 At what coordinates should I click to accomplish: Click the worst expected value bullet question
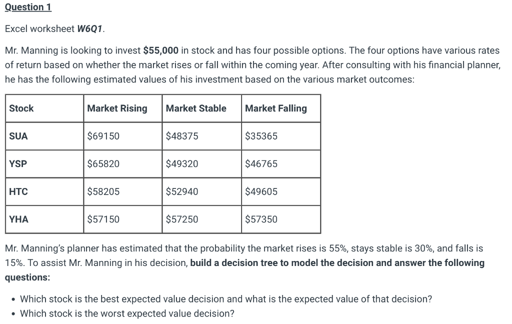point(127,313)
